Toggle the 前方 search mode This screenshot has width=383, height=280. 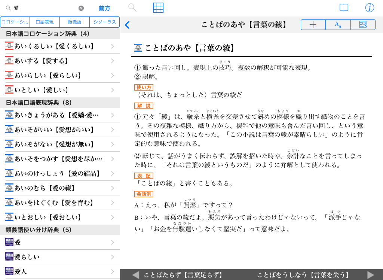104,8
